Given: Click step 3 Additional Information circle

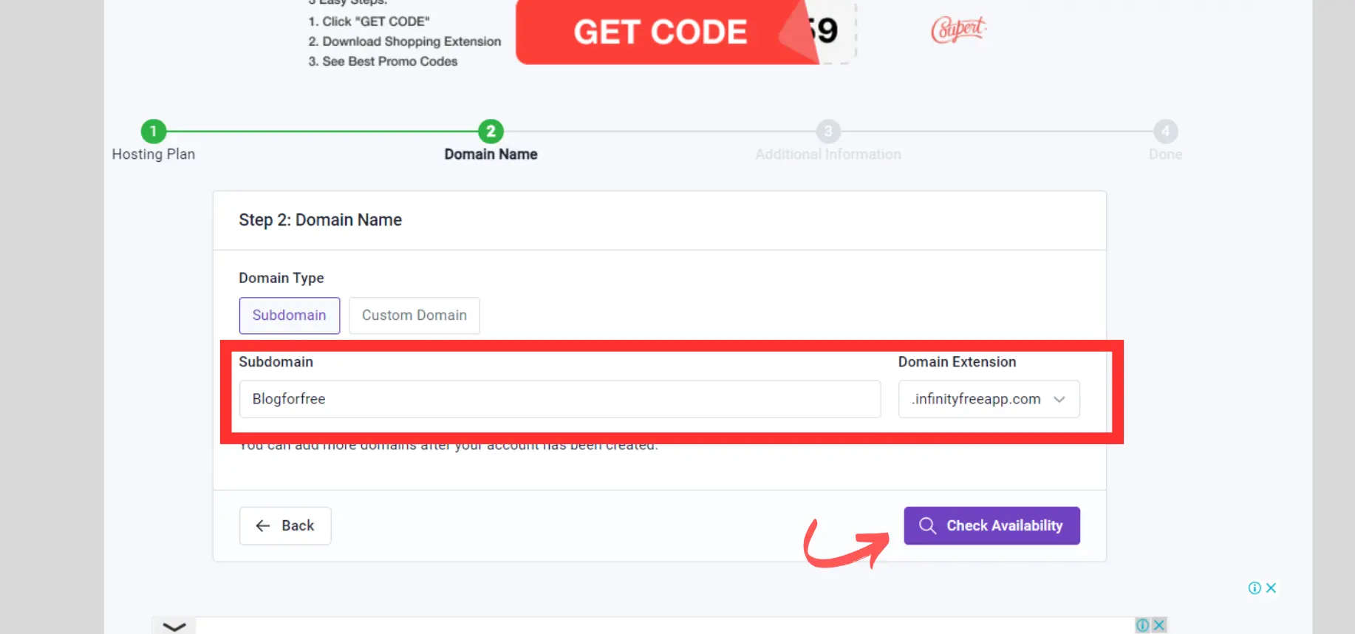Looking at the screenshot, I should 828,132.
